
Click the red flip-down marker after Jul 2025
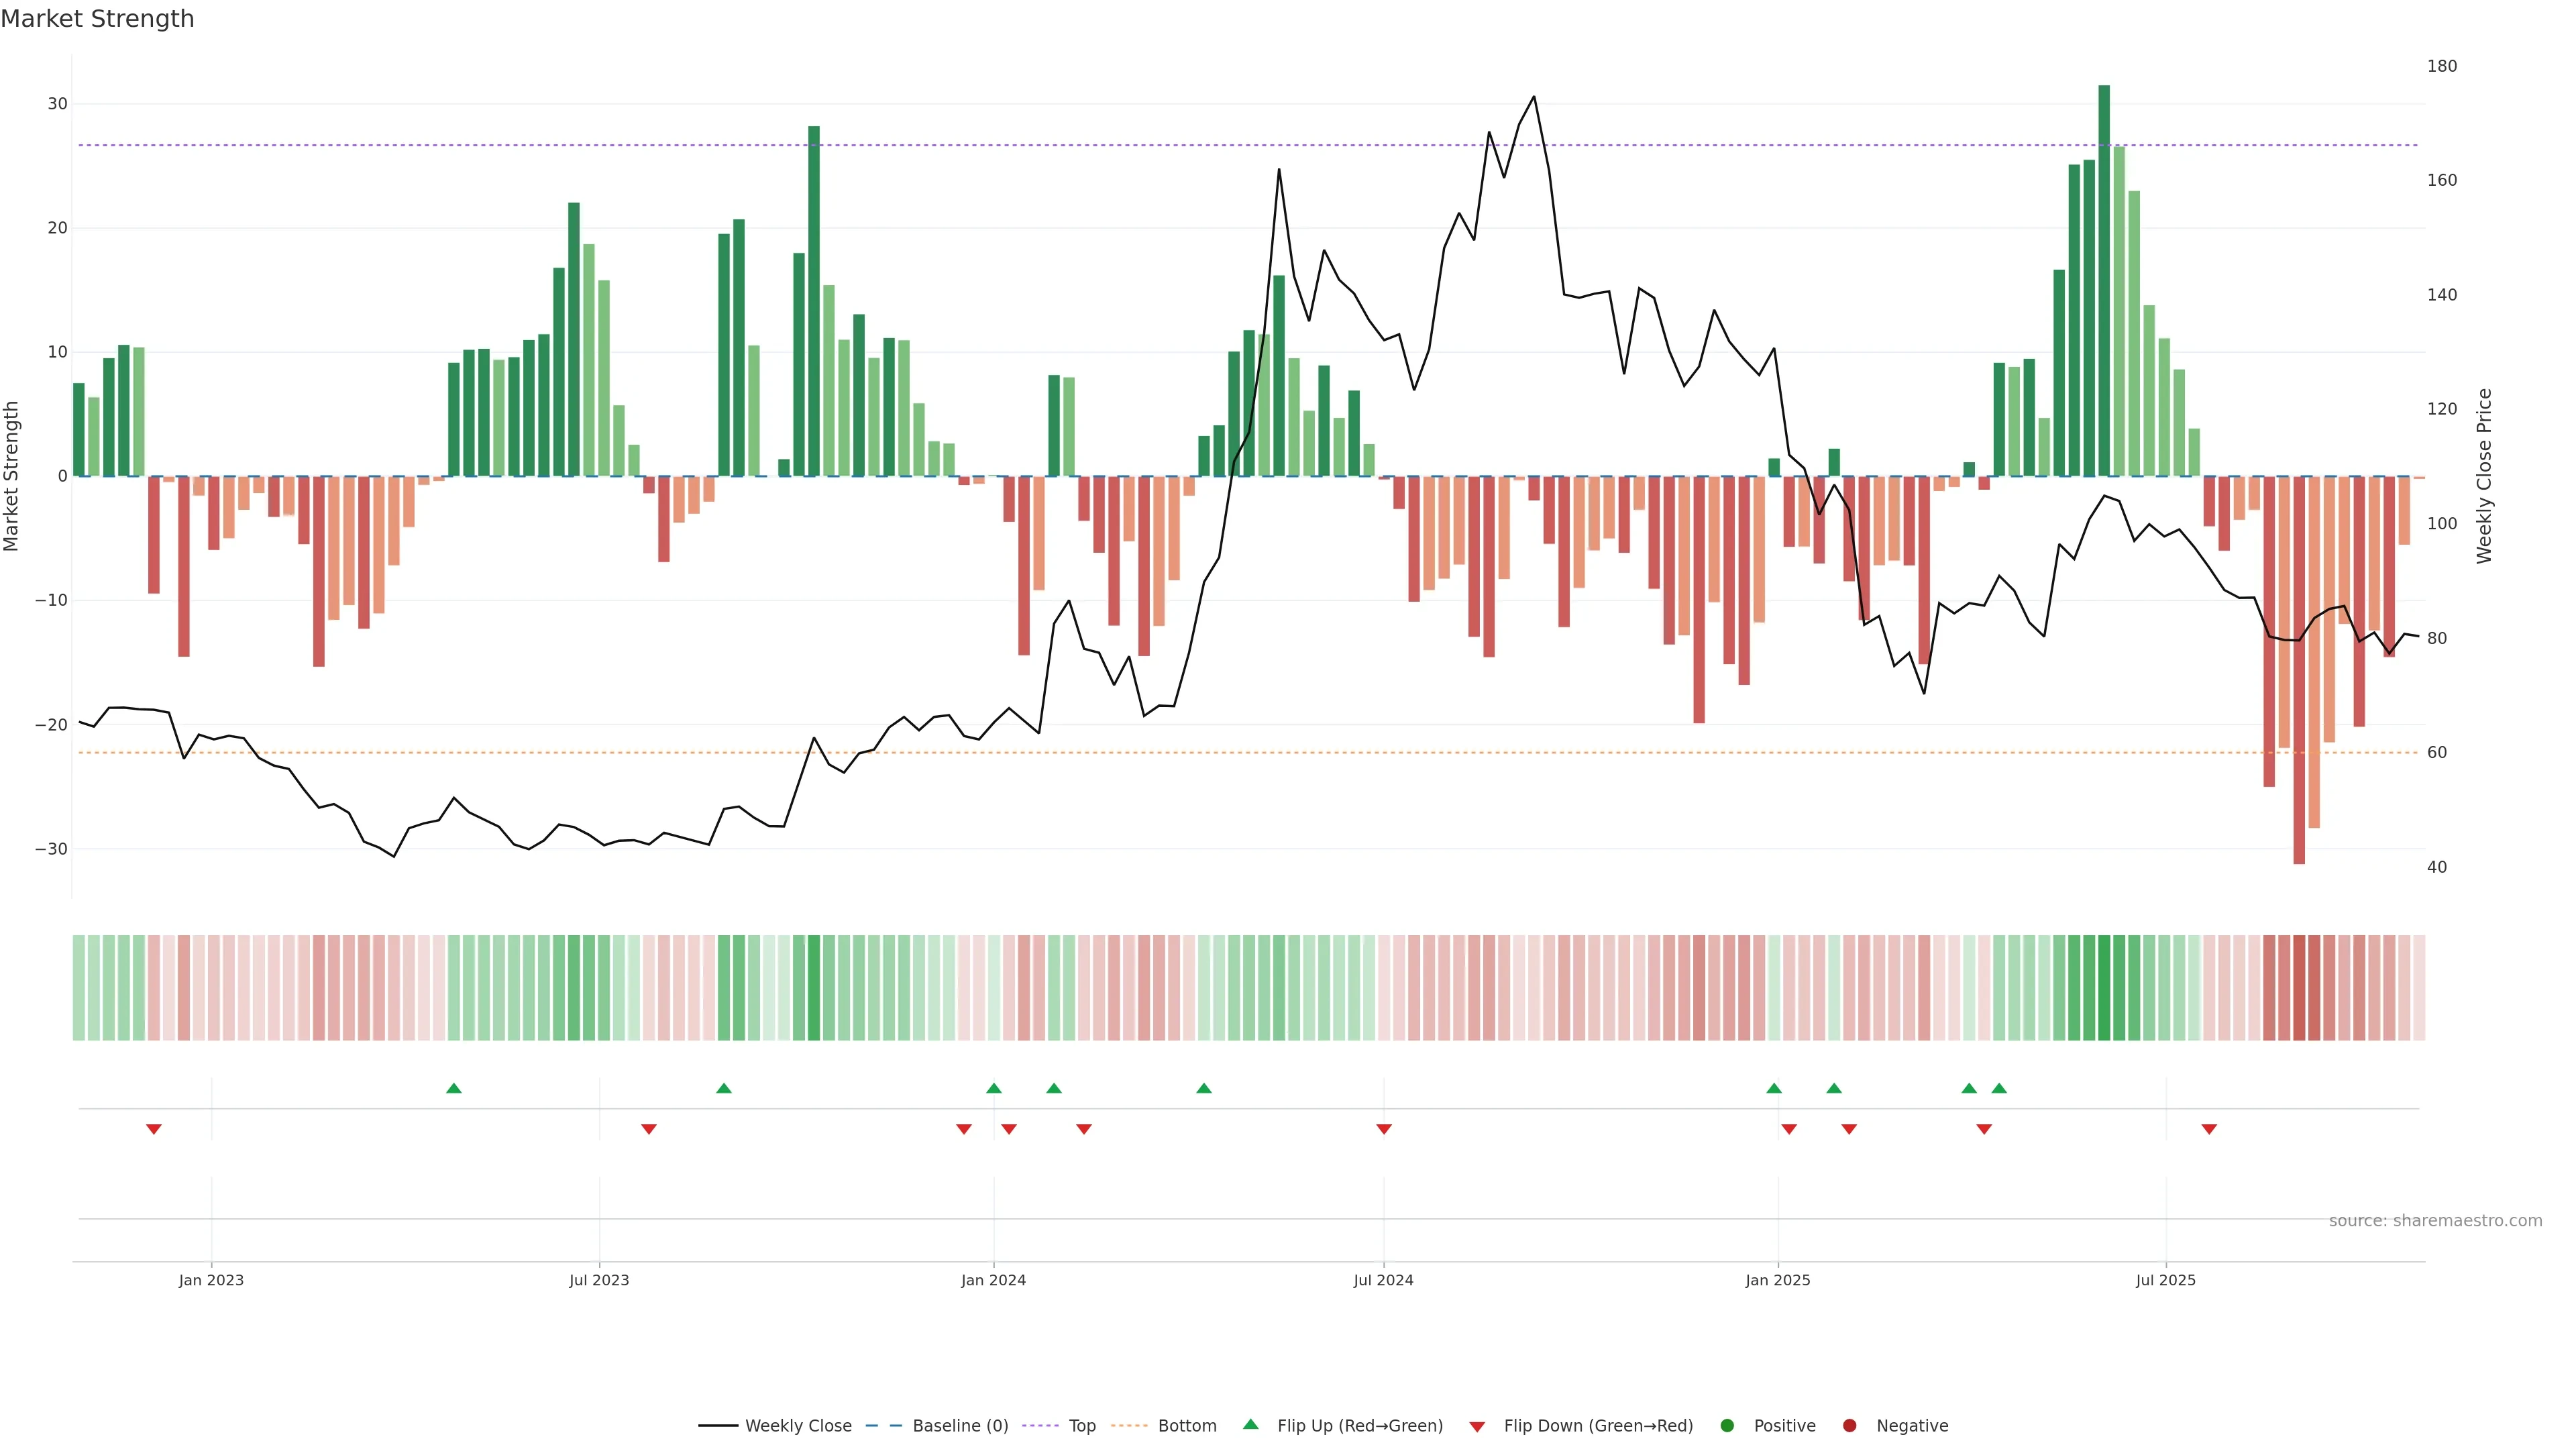[2209, 1129]
